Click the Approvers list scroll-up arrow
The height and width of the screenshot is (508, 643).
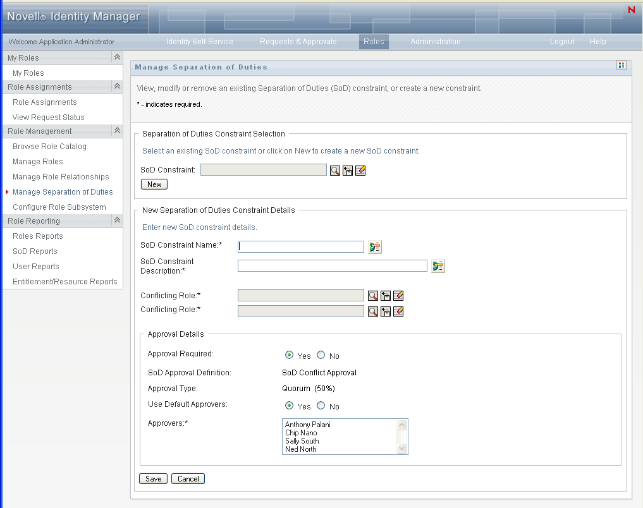(x=402, y=425)
